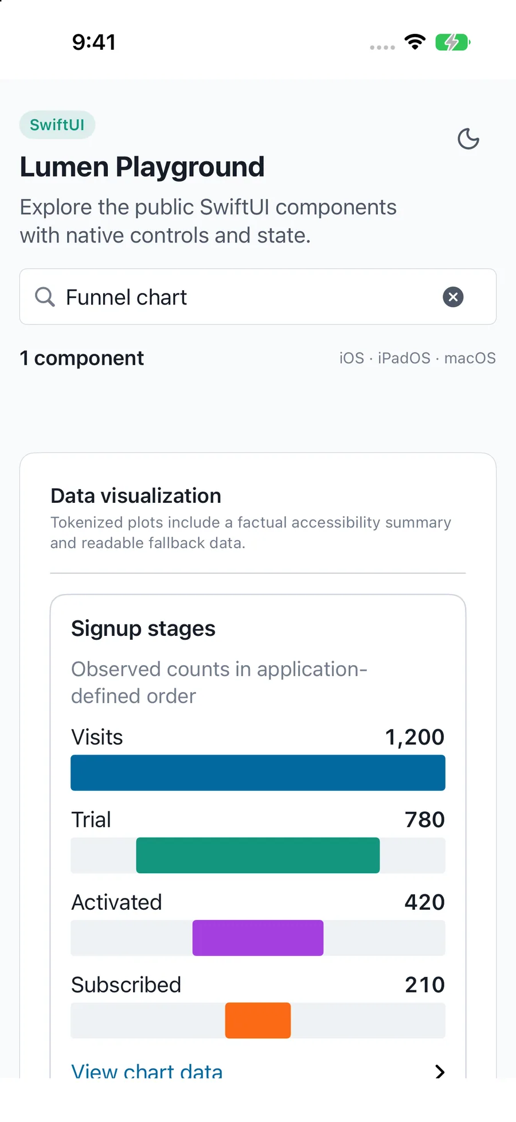
Task: Click the Visits stage label
Action: coord(97,737)
